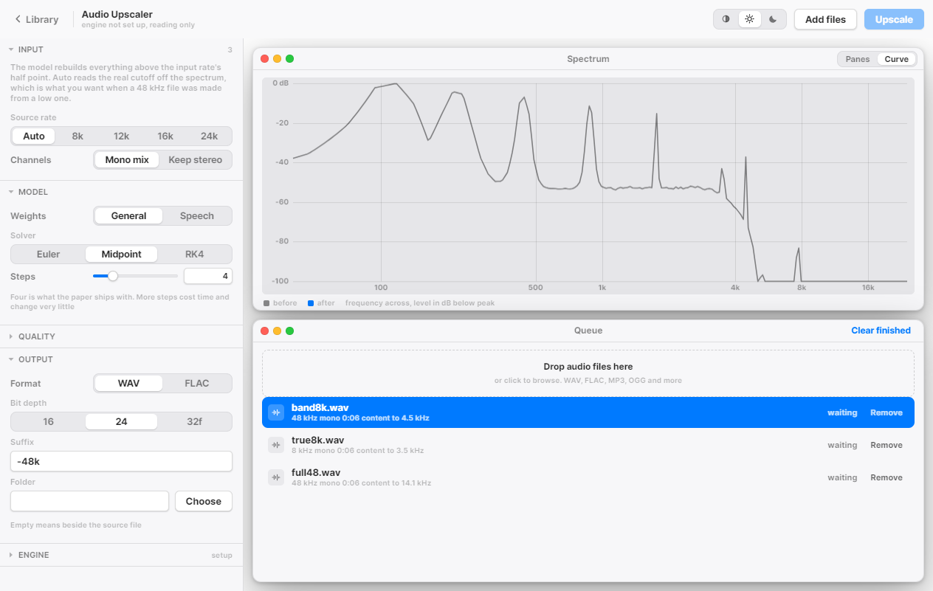Switch to light theme sun icon
The height and width of the screenshot is (591, 933).
click(749, 19)
